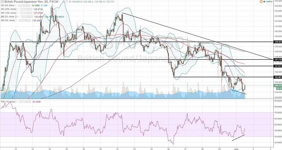Click the second small icon after FXCM title
282x150 pixels.
click(x=67, y=2)
